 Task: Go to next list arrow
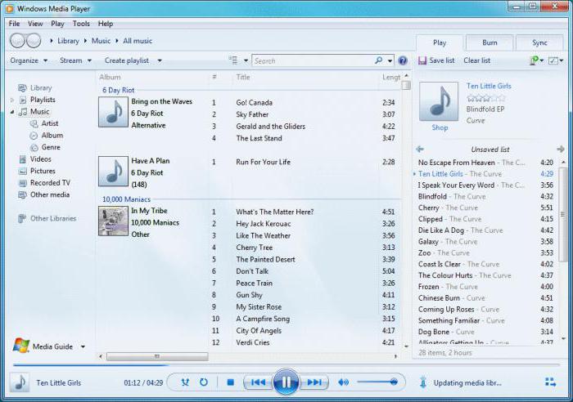coord(561,149)
